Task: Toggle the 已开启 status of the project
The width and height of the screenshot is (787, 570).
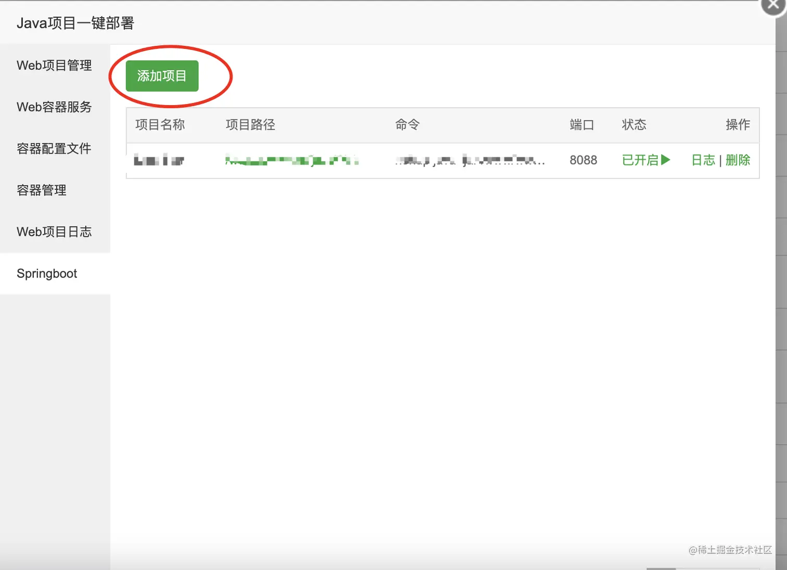Action: point(646,160)
